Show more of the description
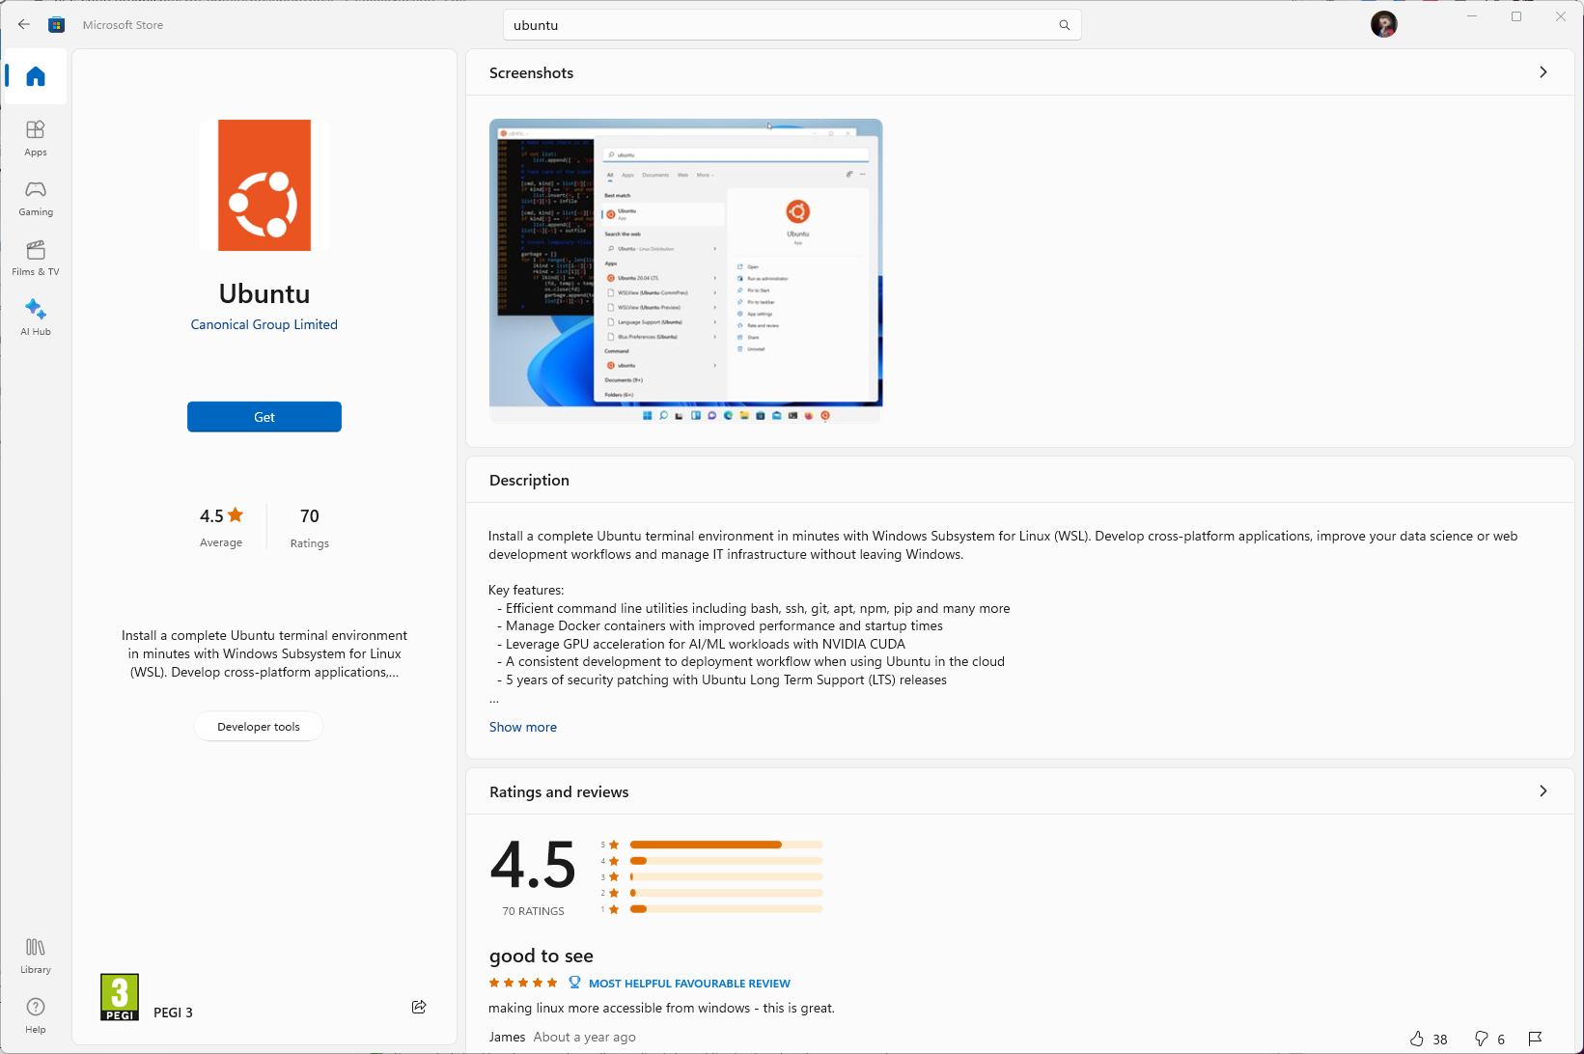The width and height of the screenshot is (1584, 1054). [x=523, y=727]
